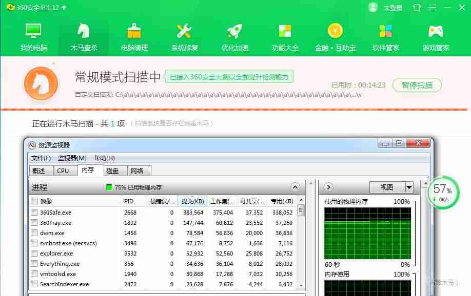Click the SearchIndexer.exe process name

click(x=64, y=284)
